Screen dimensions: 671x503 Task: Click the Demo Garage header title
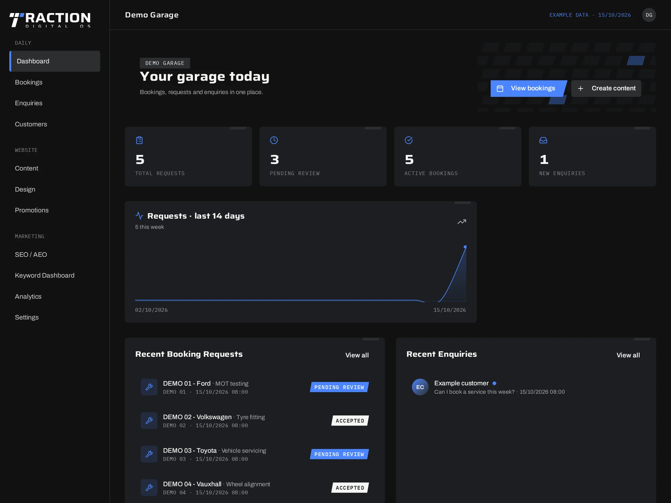point(152,15)
